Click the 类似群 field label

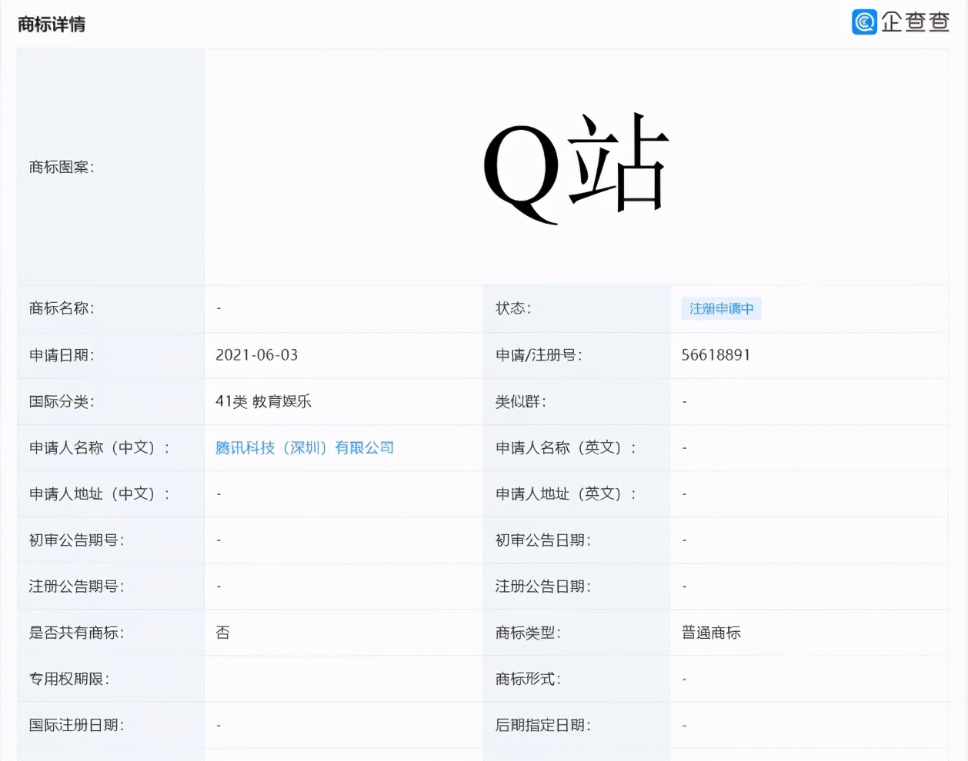click(x=520, y=401)
